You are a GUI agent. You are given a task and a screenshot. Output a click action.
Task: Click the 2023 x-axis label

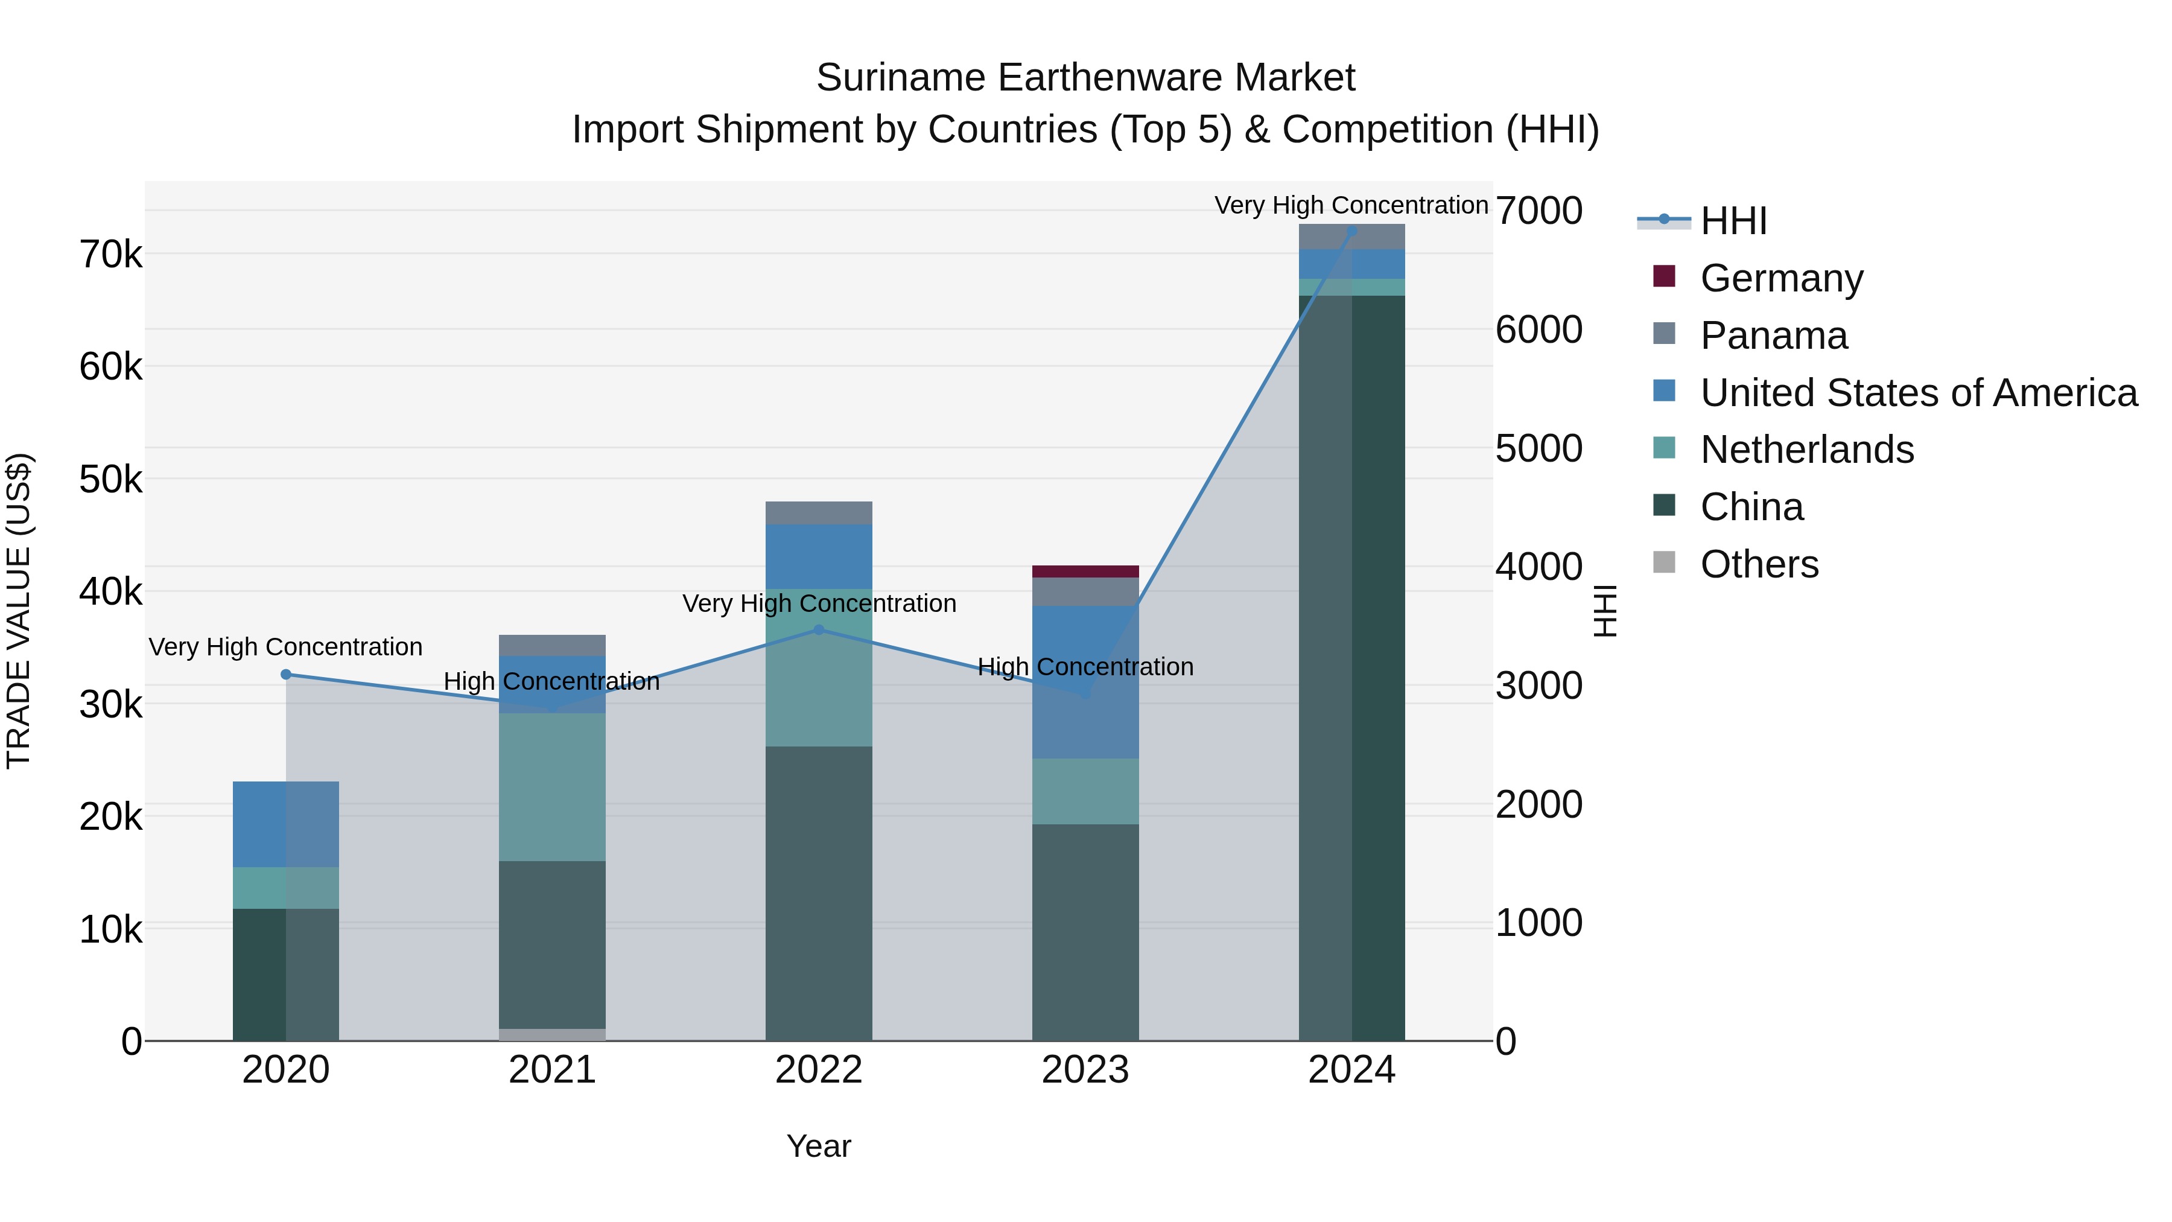[1085, 1070]
